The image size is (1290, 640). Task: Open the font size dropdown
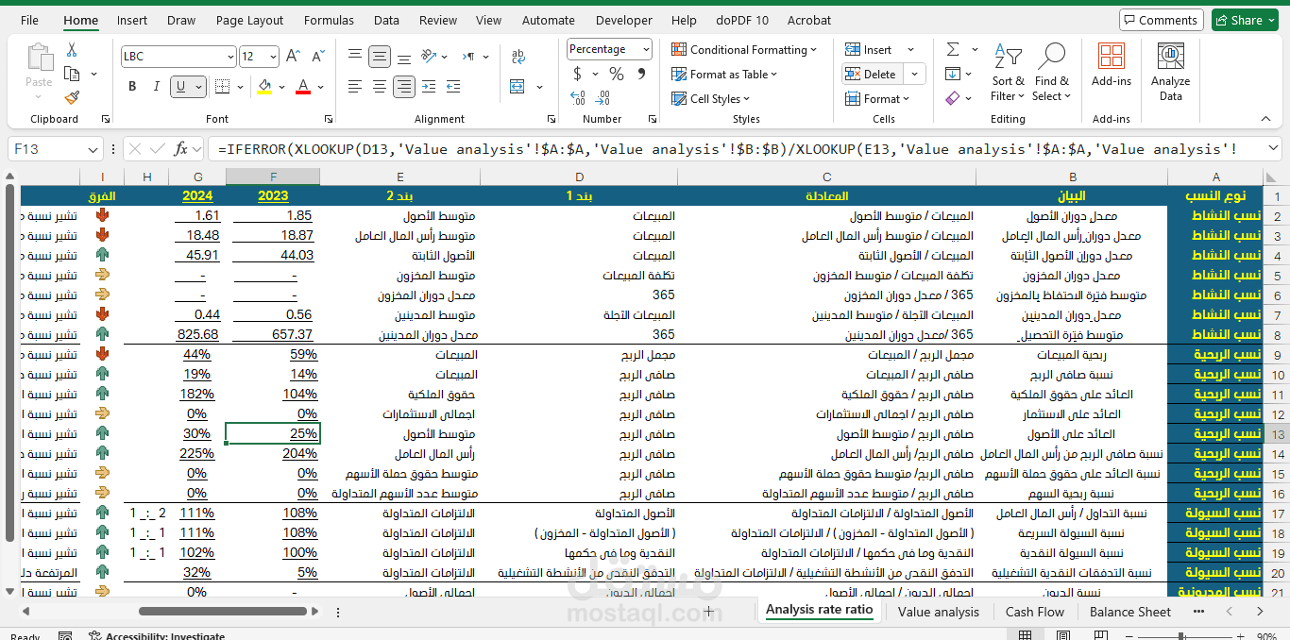point(273,57)
